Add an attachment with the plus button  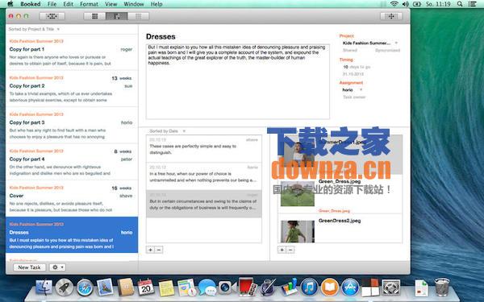(x=282, y=250)
